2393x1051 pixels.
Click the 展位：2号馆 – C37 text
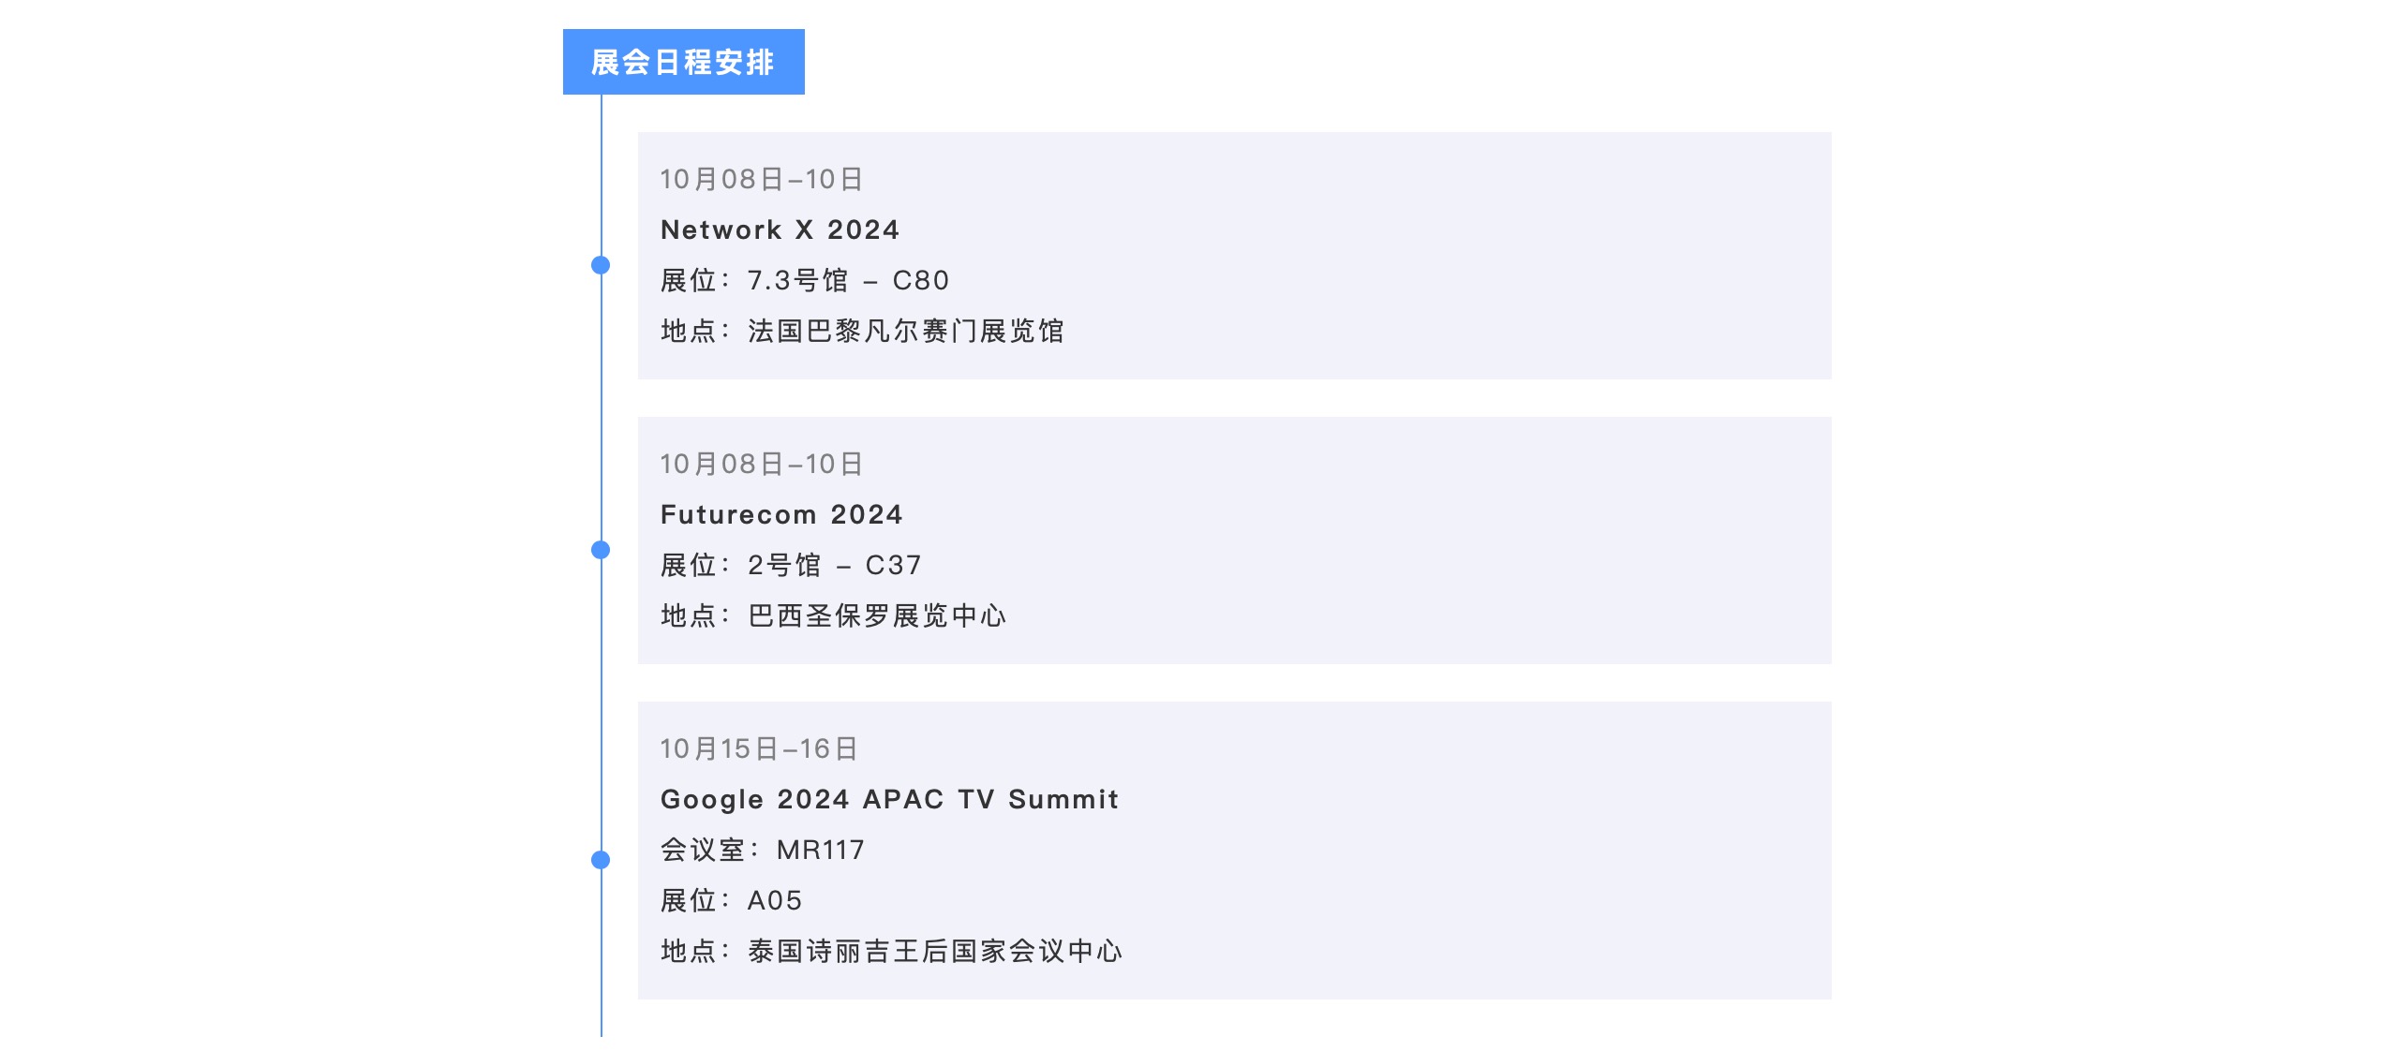tap(790, 565)
